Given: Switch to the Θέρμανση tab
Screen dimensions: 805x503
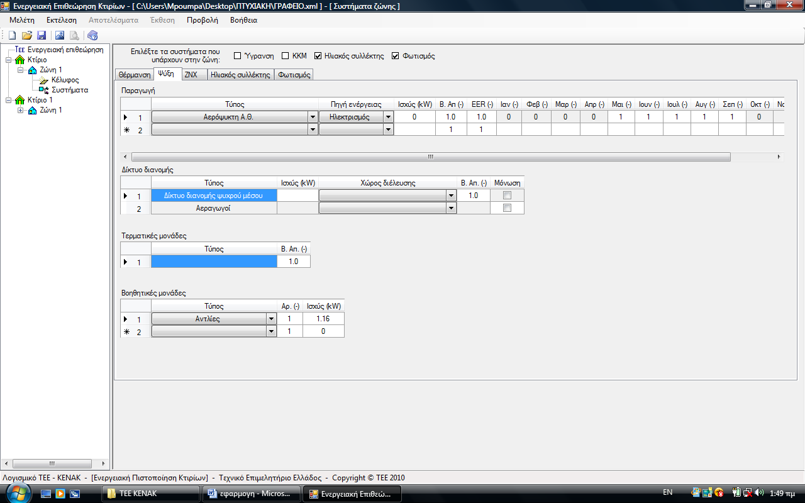Looking at the screenshot, I should click(135, 75).
